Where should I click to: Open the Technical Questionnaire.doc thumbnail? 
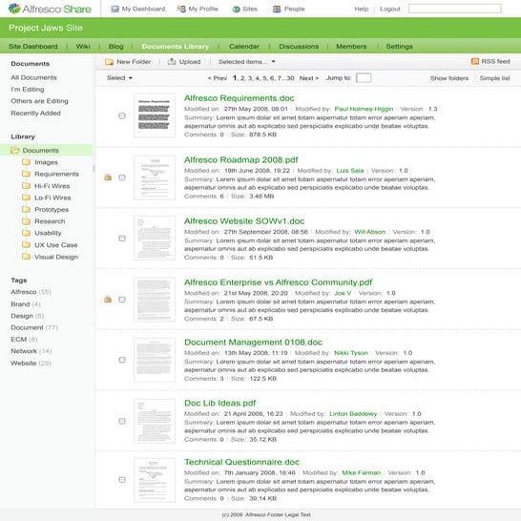pos(155,480)
